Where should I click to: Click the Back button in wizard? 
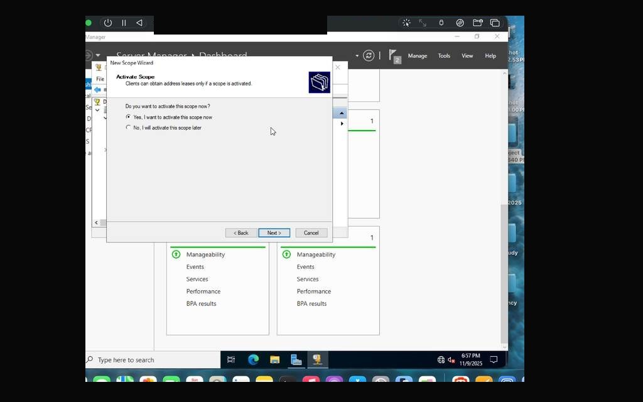point(241,232)
